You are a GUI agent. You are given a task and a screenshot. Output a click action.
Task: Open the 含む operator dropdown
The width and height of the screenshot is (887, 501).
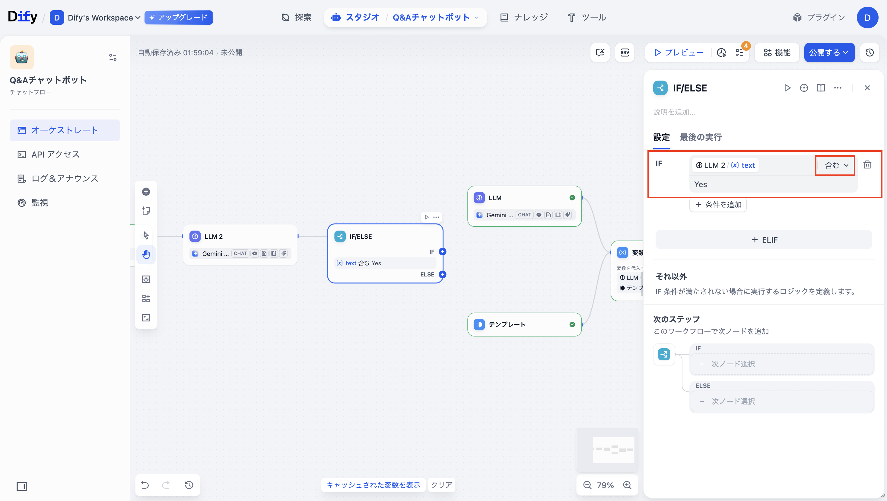click(836, 165)
